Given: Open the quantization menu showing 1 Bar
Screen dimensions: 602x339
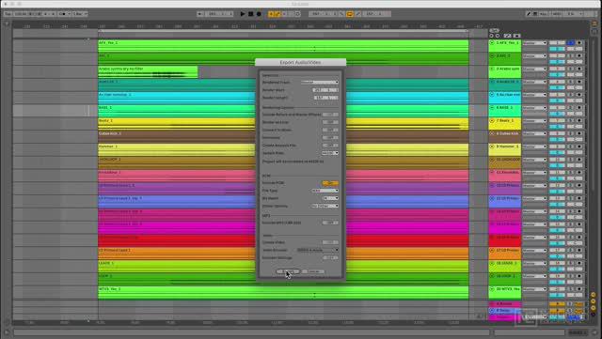Looking at the screenshot, I should click(x=79, y=14).
